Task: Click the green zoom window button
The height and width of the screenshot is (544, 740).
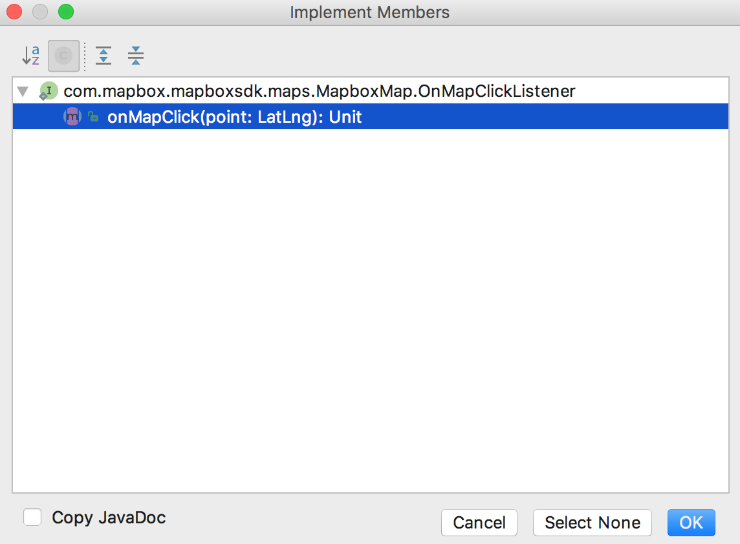Action: [x=66, y=12]
